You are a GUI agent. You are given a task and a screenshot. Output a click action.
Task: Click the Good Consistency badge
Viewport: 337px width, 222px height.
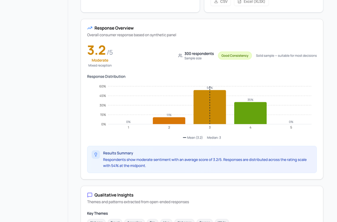235,56
